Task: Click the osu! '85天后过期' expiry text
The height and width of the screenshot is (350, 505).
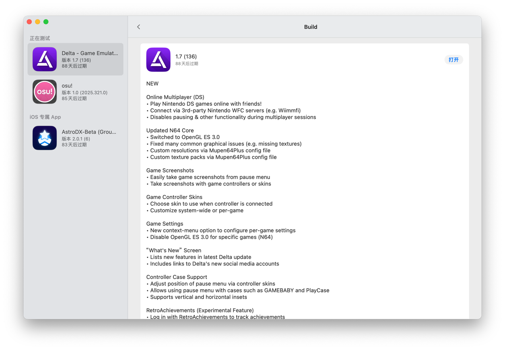Action: point(74,99)
